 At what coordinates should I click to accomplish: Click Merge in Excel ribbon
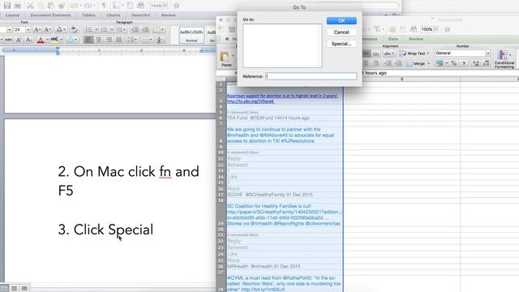click(x=418, y=63)
